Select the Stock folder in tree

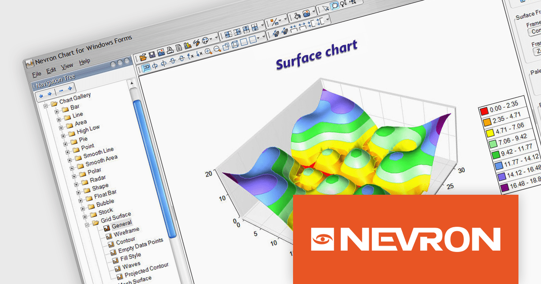click(x=105, y=211)
